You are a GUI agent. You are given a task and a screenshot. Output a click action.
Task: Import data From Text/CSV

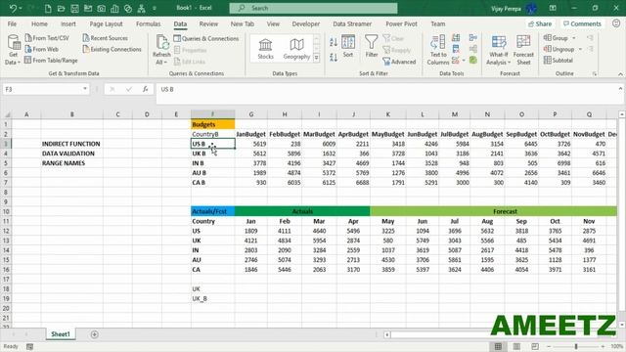pyautogui.click(x=47, y=38)
